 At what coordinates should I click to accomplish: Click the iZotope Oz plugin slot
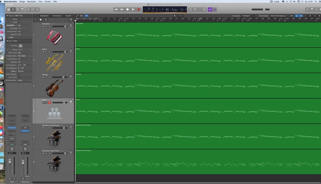[x=25, y=131]
